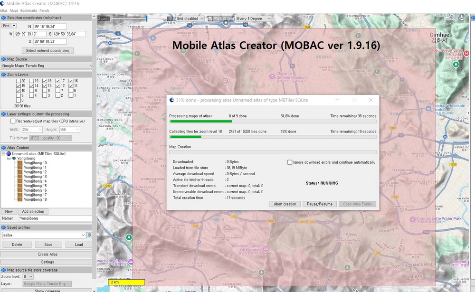
Task: Open the Bookmarks menu
Action: click(x=29, y=10)
